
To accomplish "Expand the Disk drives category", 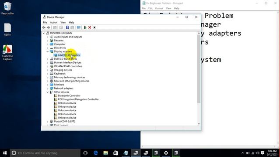I will (x=48, y=48).
